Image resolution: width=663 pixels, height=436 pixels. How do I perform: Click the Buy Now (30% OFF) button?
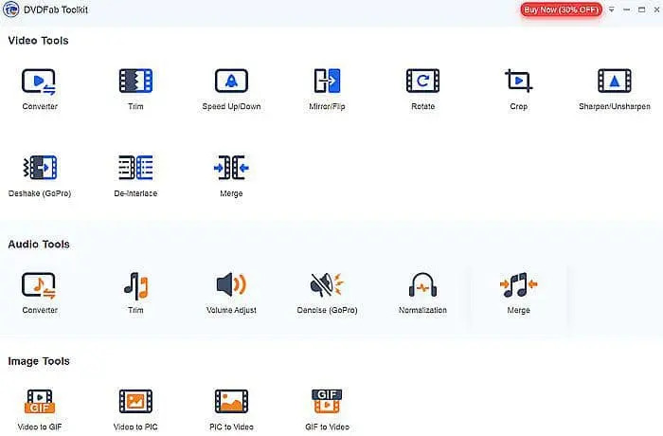pos(561,9)
